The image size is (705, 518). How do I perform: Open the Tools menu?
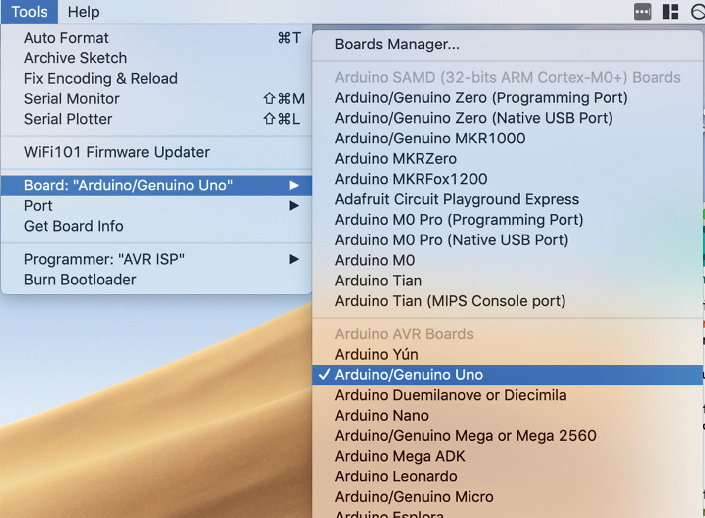(29, 12)
